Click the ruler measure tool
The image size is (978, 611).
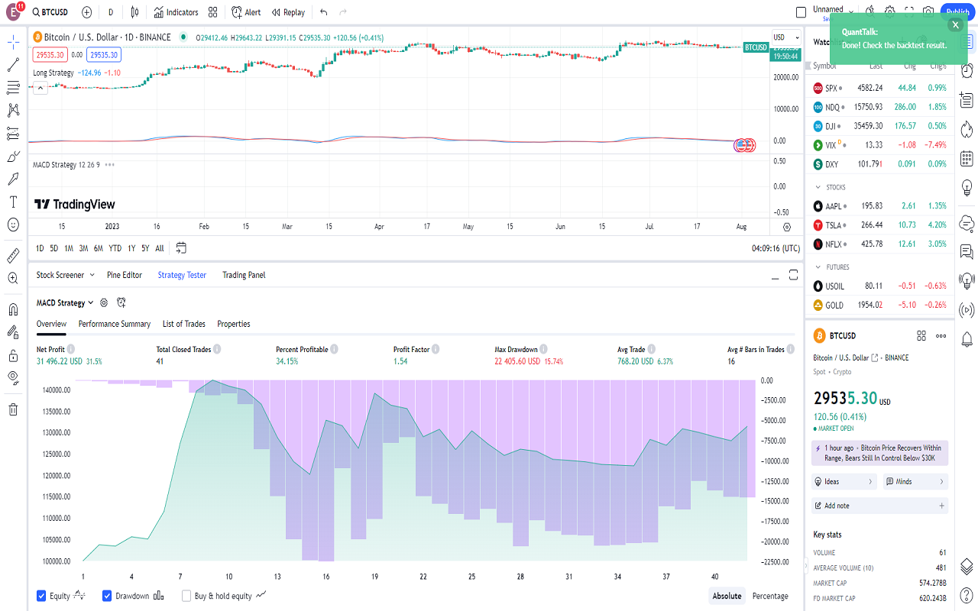pyautogui.click(x=13, y=255)
